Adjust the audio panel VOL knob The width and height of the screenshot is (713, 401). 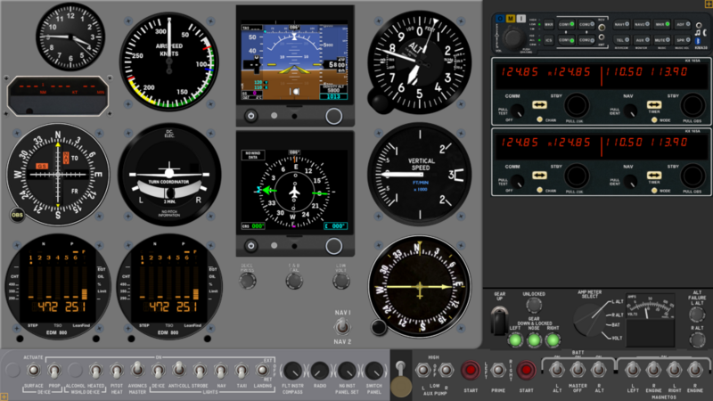(x=513, y=38)
